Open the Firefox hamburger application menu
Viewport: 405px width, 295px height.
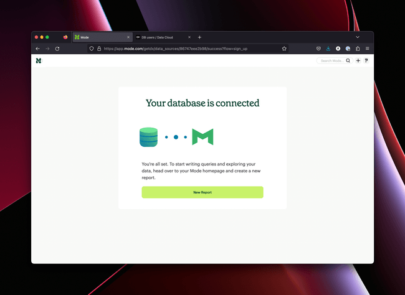pyautogui.click(x=367, y=49)
